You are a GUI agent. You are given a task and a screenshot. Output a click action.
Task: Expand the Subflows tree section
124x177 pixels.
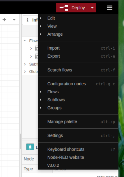(x=25, y=64)
